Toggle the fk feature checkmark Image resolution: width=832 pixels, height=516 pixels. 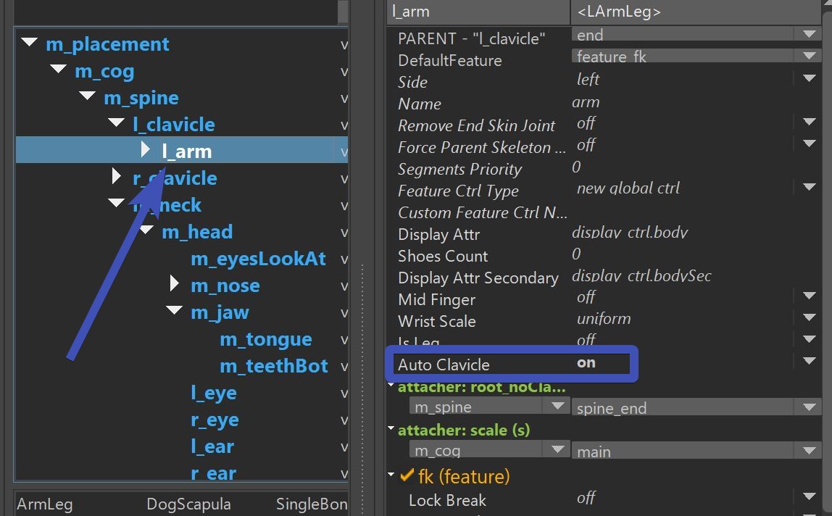pyautogui.click(x=407, y=475)
